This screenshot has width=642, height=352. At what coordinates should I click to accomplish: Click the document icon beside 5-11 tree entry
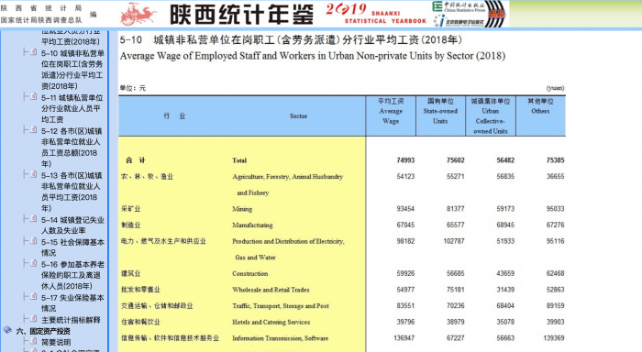pyautogui.click(x=33, y=96)
